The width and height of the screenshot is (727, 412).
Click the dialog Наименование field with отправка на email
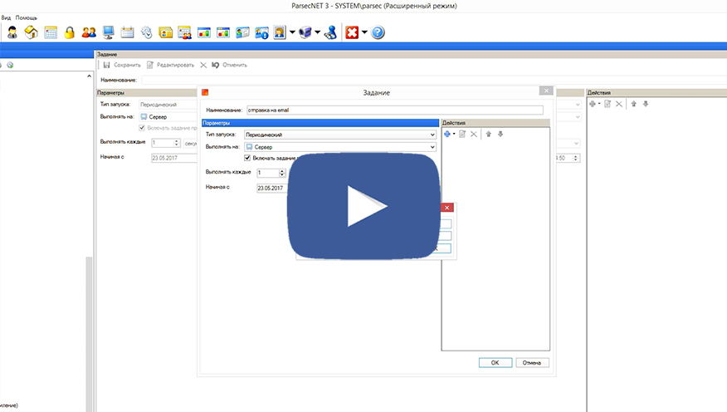pos(394,110)
